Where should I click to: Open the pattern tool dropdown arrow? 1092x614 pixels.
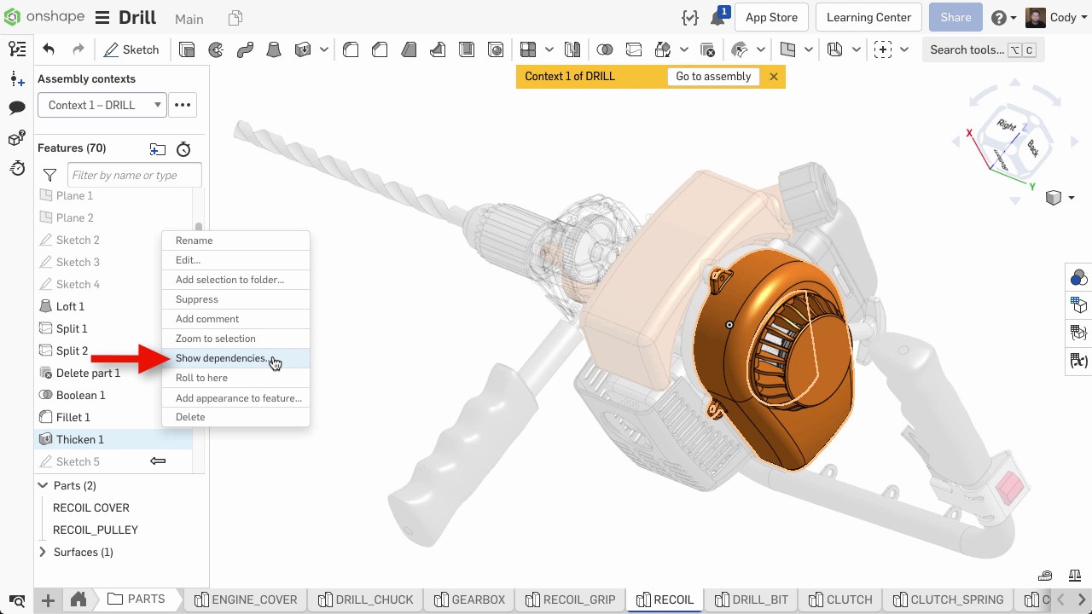point(549,49)
